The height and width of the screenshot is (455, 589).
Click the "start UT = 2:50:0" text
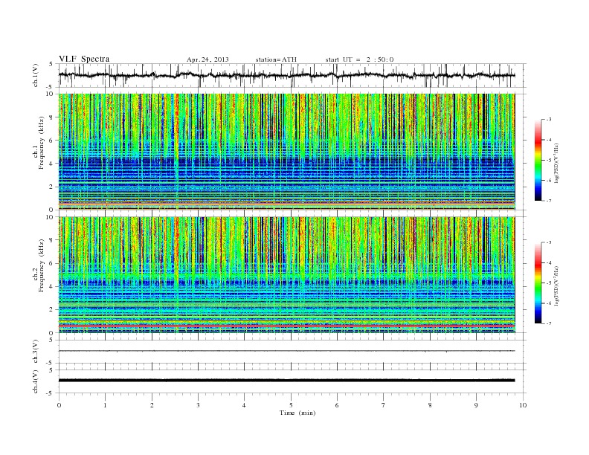point(359,59)
